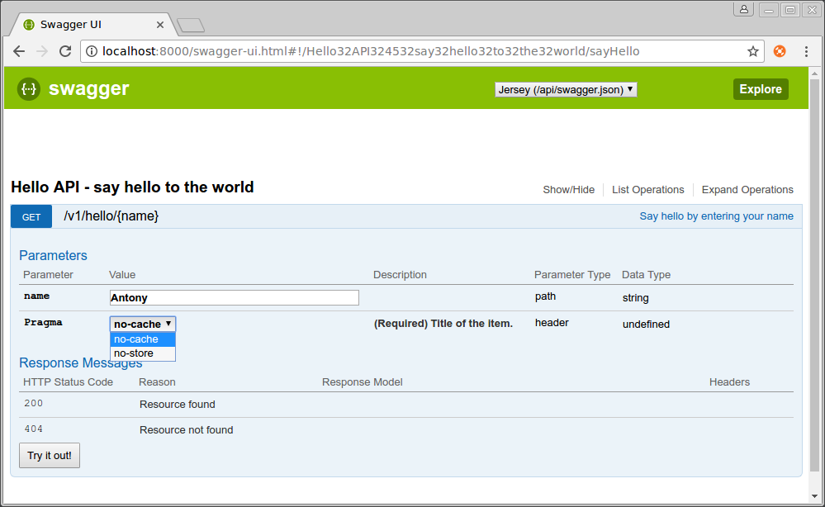The height and width of the screenshot is (507, 825).
Task: Click the red blocked-content icon in address bar
Action: [x=780, y=51]
